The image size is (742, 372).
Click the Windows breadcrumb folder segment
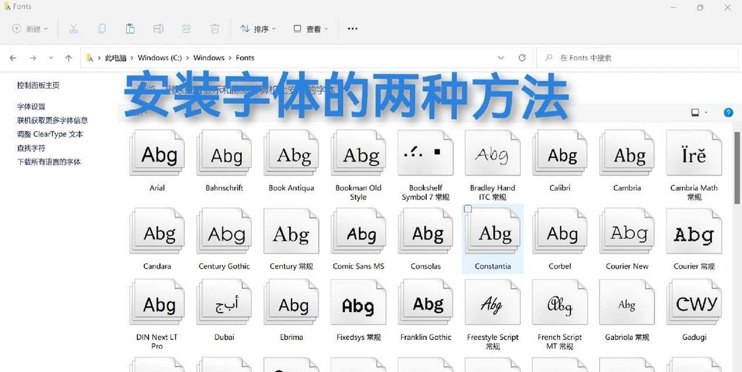coord(209,58)
